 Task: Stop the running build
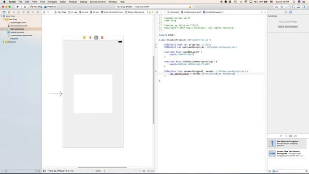pos(25,7)
